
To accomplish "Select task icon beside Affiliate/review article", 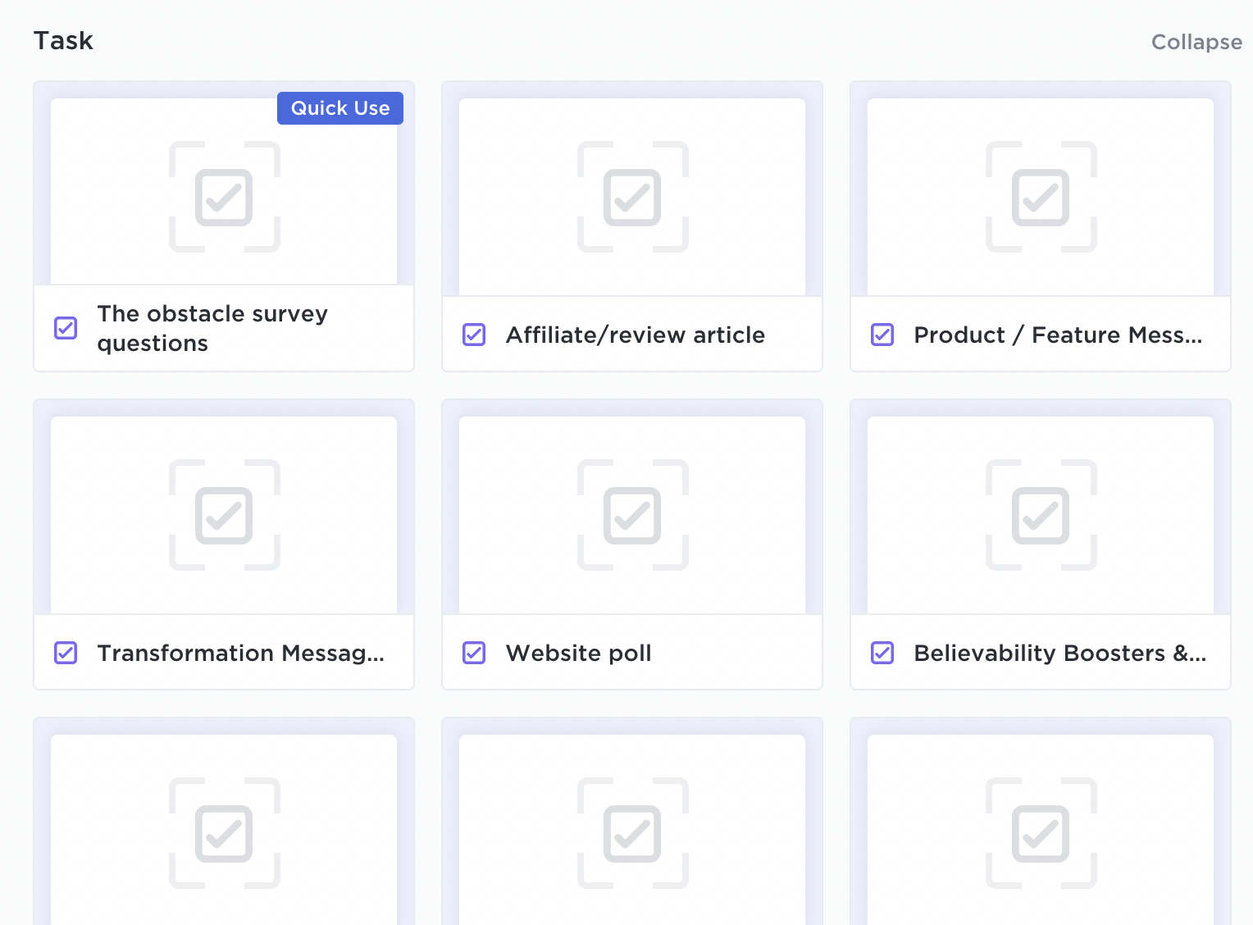I will click(474, 335).
